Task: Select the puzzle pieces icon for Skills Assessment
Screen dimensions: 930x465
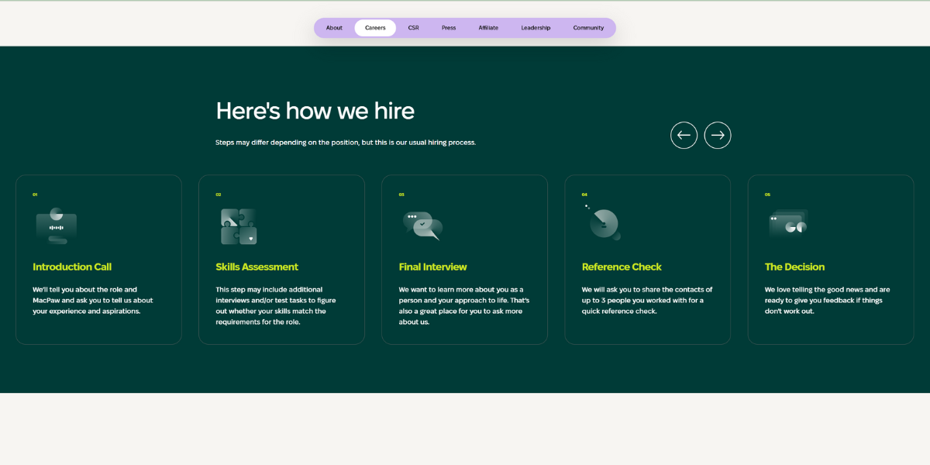Action: point(239,225)
